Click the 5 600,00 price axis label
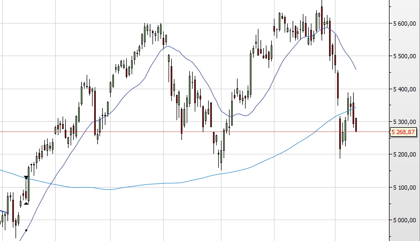This screenshot has height=241, width=420. pos(404,24)
